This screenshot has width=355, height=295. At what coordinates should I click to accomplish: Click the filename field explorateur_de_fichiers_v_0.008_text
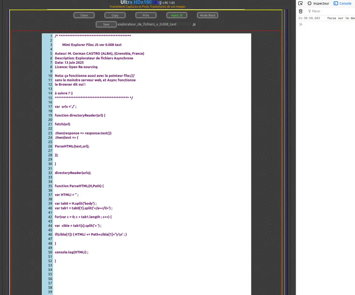coord(154,24)
